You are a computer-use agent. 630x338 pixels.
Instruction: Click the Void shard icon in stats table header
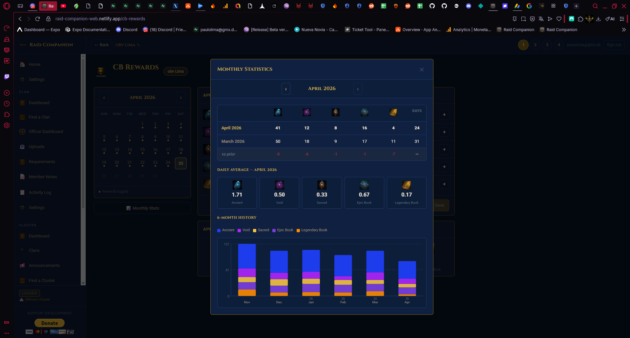[307, 112]
